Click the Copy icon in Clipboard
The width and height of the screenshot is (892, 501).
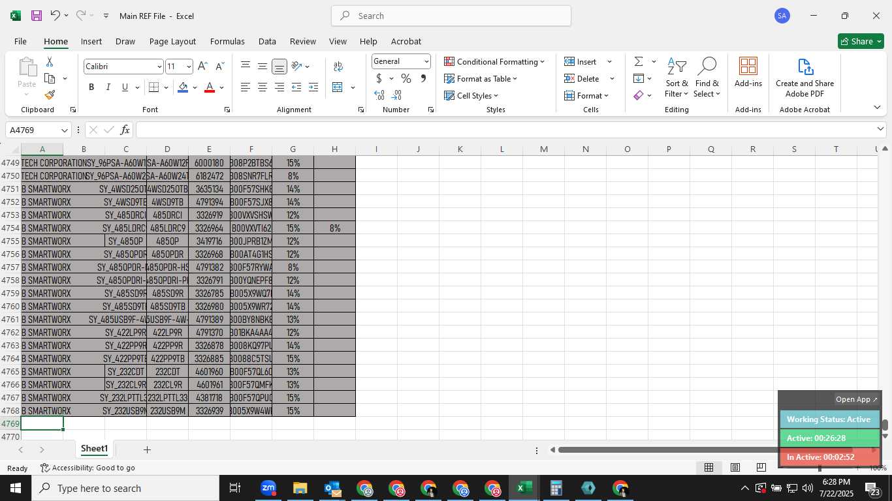(x=50, y=78)
